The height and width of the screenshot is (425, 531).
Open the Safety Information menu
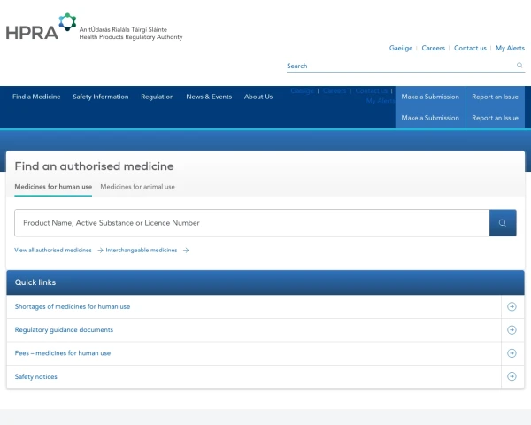100,97
